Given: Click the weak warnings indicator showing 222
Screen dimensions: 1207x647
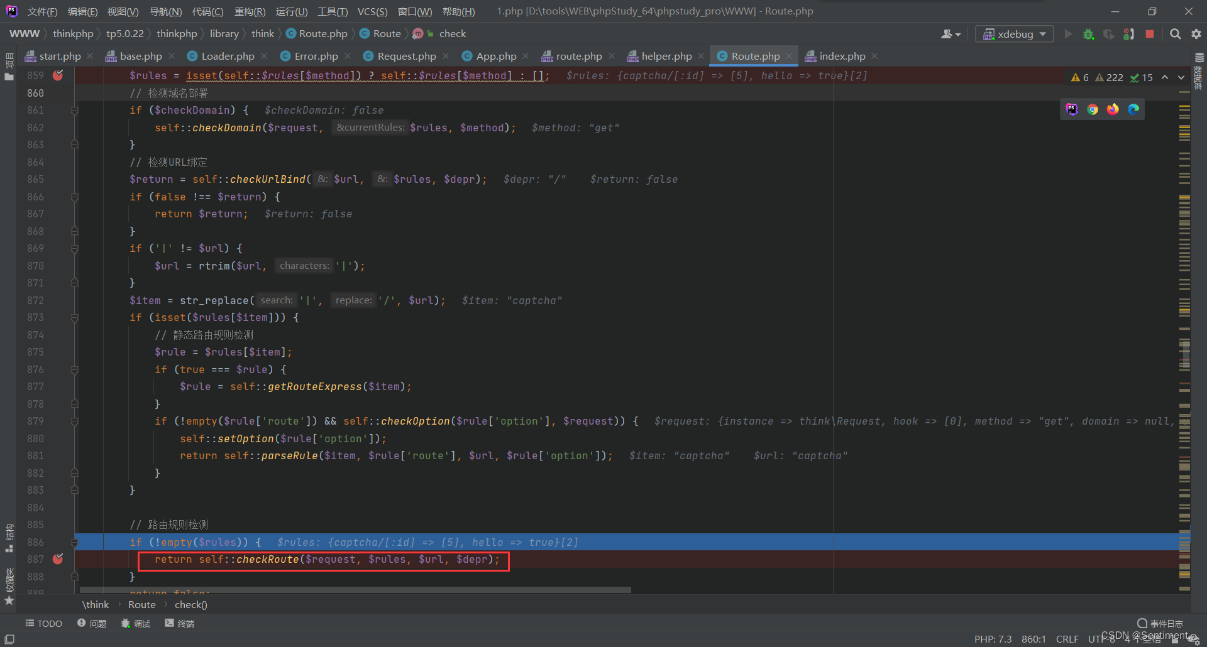Looking at the screenshot, I should [x=1109, y=77].
